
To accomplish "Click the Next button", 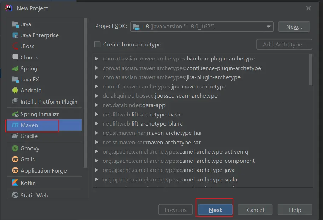I will tap(215, 210).
